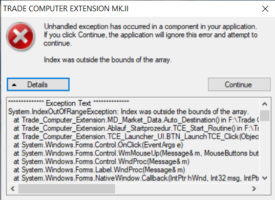
Task: Click the horizontal scrollbar thumb
Action: (x=67, y=189)
